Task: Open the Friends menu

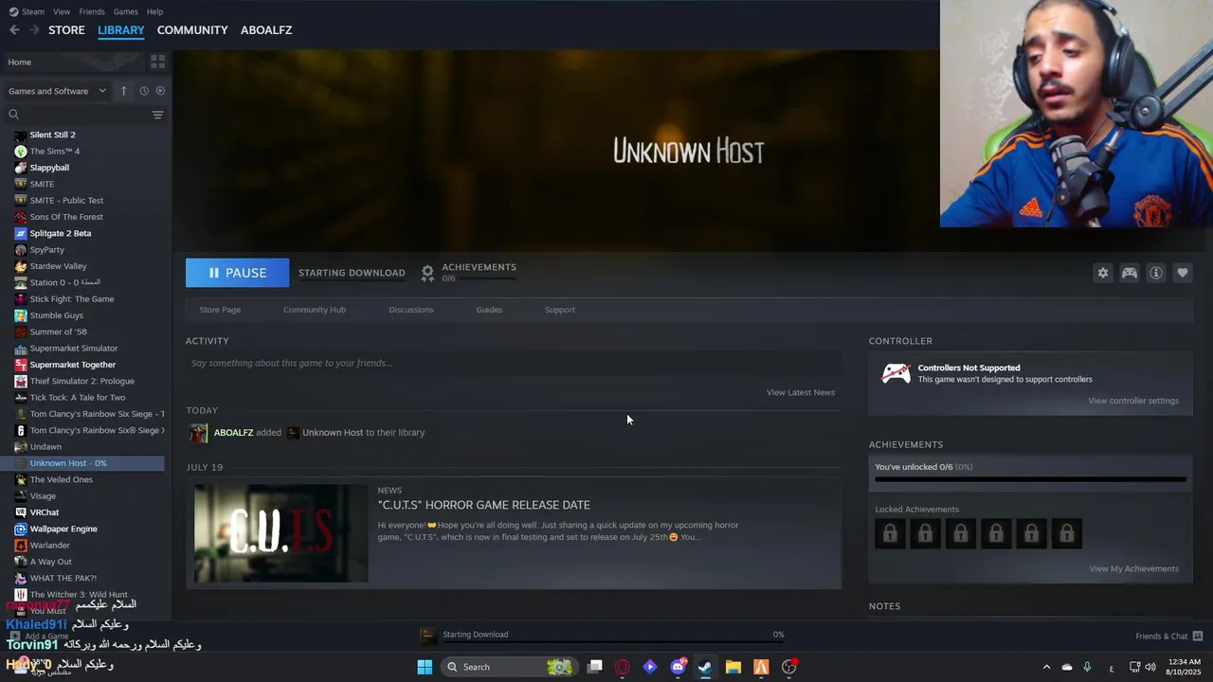Action: point(92,11)
